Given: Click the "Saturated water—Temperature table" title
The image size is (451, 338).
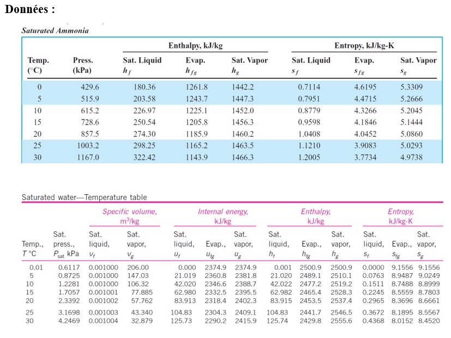Looking at the screenshot, I should click(84, 197).
